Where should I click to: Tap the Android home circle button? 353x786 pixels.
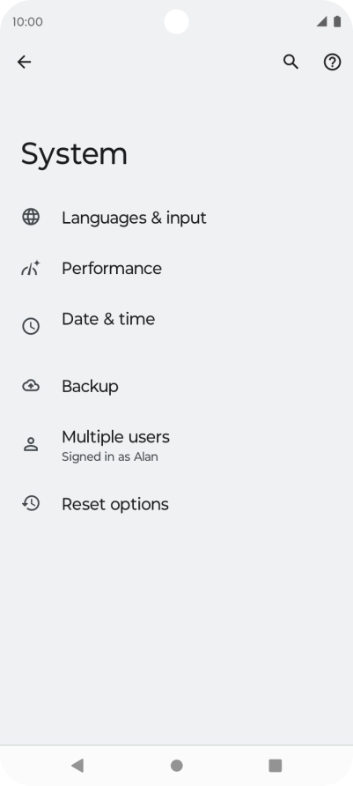tap(176, 766)
